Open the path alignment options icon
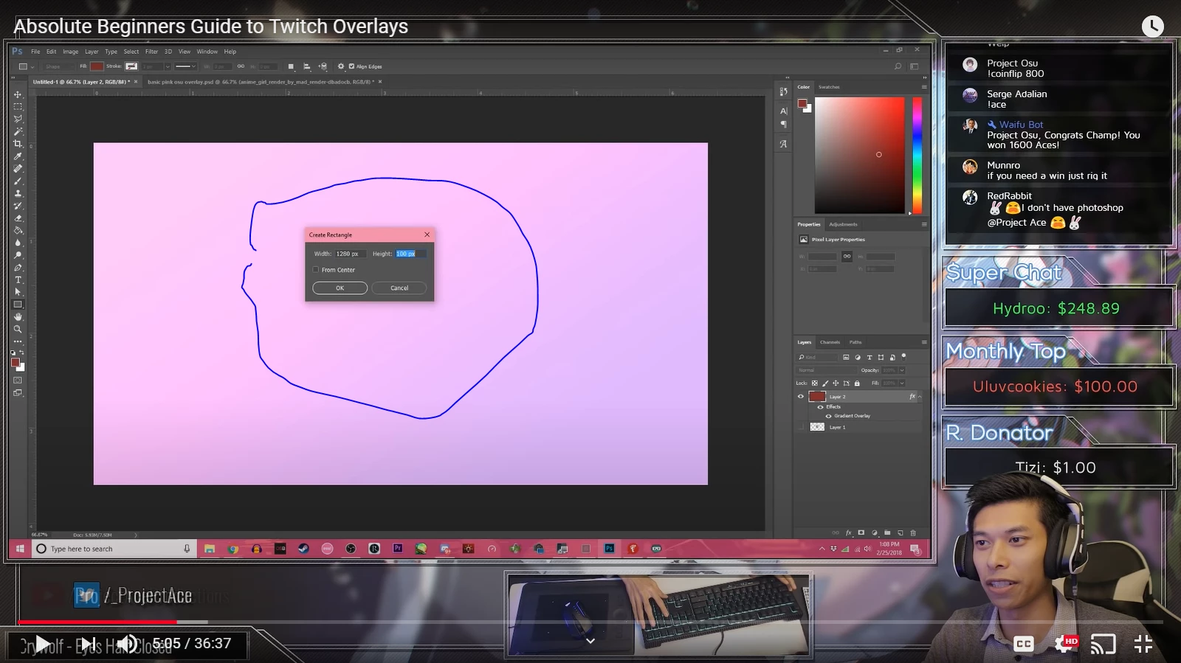Viewport: 1181px width, 663px height. pyautogui.click(x=306, y=66)
